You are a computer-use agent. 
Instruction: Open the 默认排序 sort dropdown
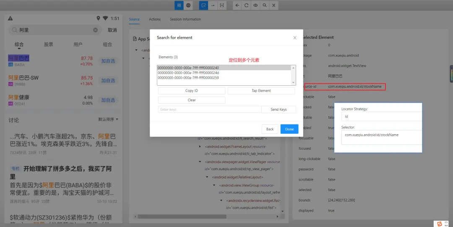108,119
